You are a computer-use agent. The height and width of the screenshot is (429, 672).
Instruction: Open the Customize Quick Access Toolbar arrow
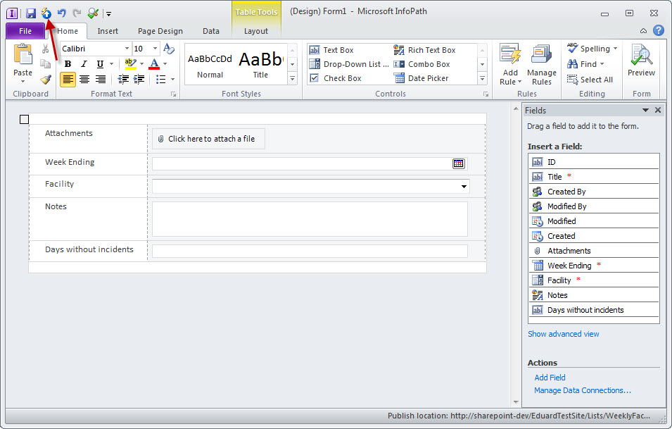pos(108,13)
